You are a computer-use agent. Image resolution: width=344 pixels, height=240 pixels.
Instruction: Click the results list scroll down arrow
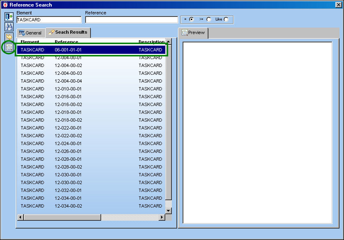point(168,211)
